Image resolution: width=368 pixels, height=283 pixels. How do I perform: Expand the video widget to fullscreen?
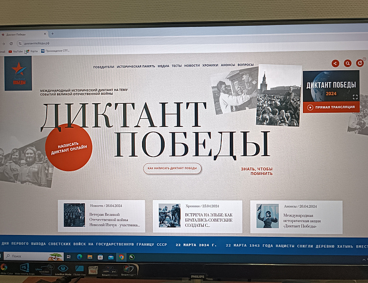point(355,97)
